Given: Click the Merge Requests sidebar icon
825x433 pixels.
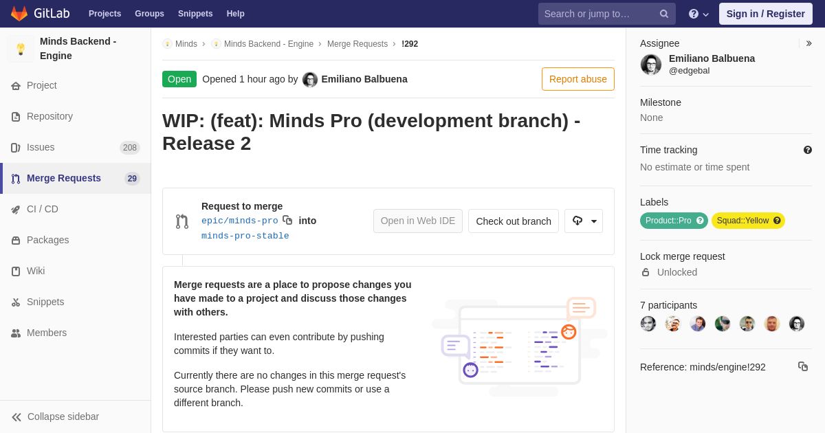Looking at the screenshot, I should point(16,179).
